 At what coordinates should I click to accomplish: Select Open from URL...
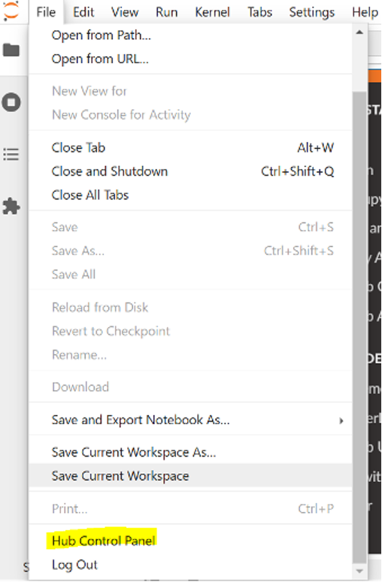pos(190,59)
